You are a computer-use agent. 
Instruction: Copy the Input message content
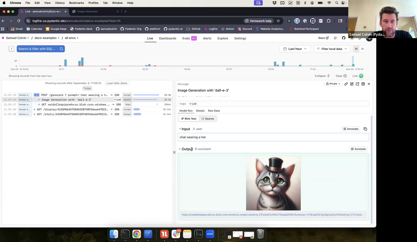[x=365, y=129]
